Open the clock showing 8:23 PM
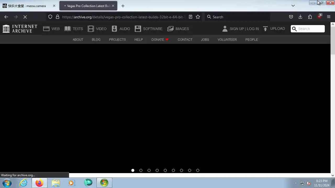Screen dimensions: 335x188 tap(322, 183)
